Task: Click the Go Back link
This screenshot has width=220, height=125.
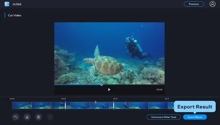Action: pos(17,4)
